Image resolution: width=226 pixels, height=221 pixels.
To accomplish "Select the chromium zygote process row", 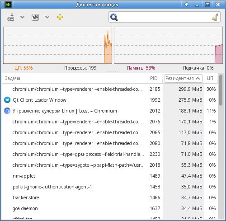I will pos(110,165).
